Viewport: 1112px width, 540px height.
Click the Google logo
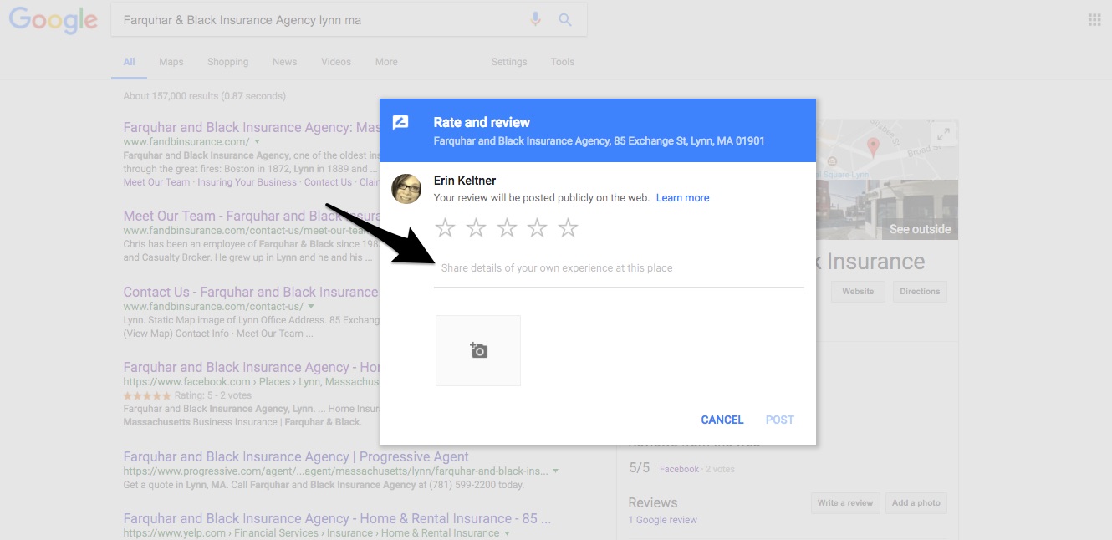(54, 21)
